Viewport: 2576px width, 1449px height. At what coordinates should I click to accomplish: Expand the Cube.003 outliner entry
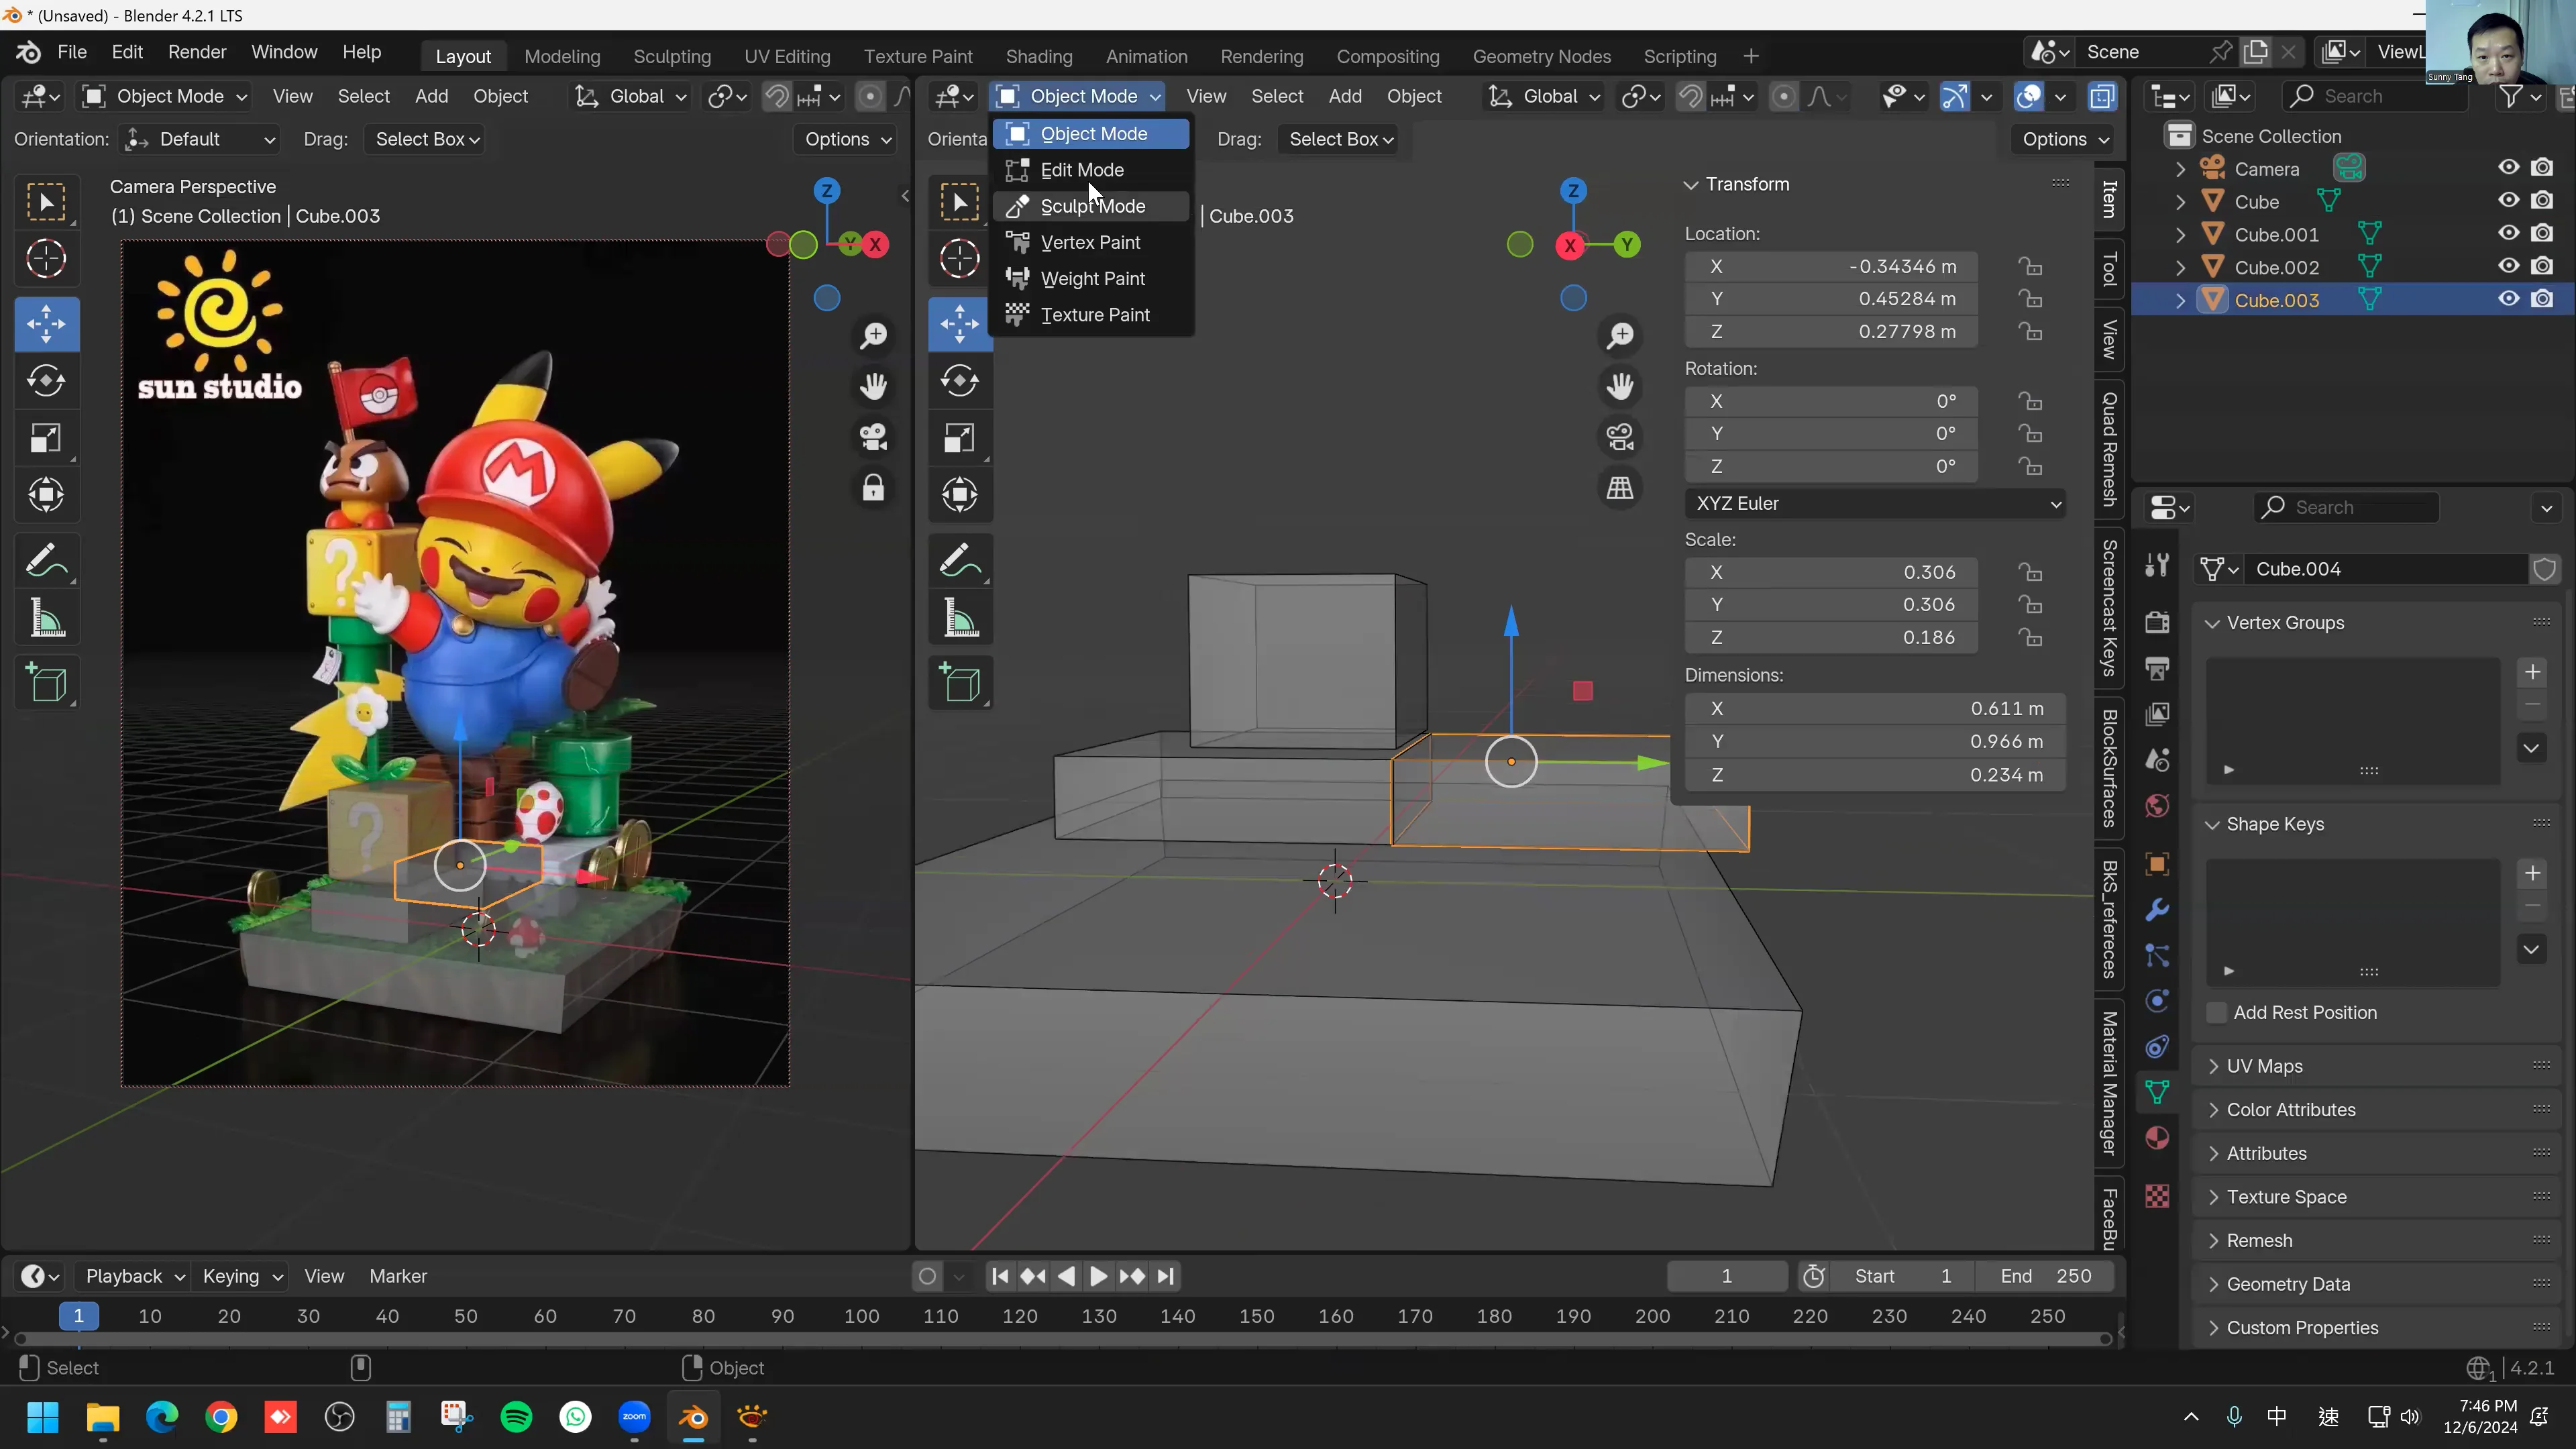2180,299
